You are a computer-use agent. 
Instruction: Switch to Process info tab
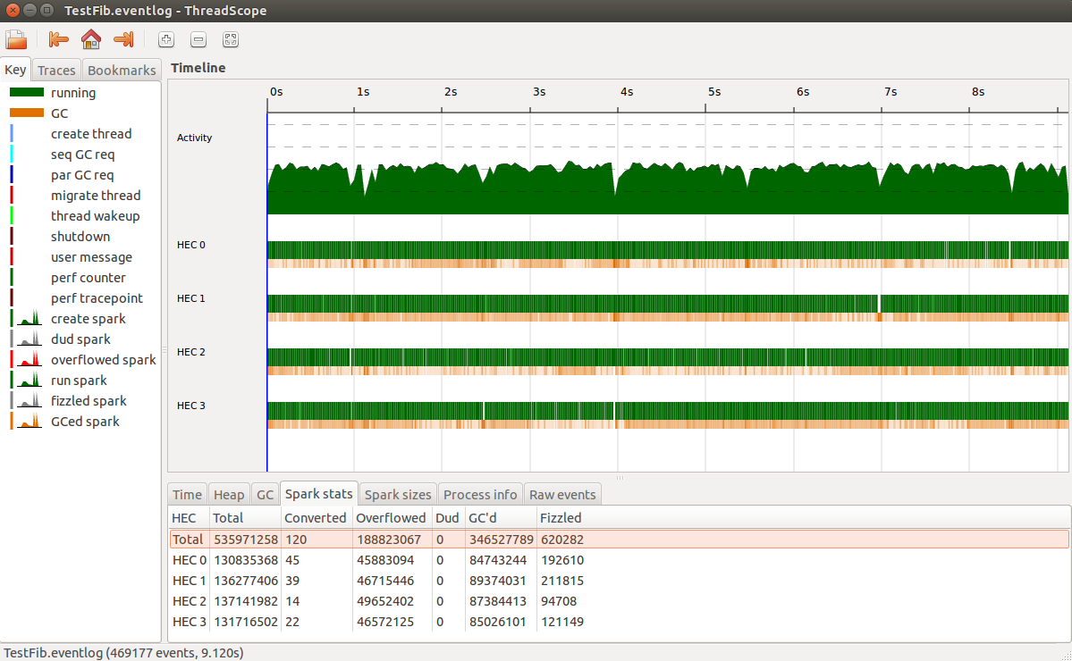480,494
